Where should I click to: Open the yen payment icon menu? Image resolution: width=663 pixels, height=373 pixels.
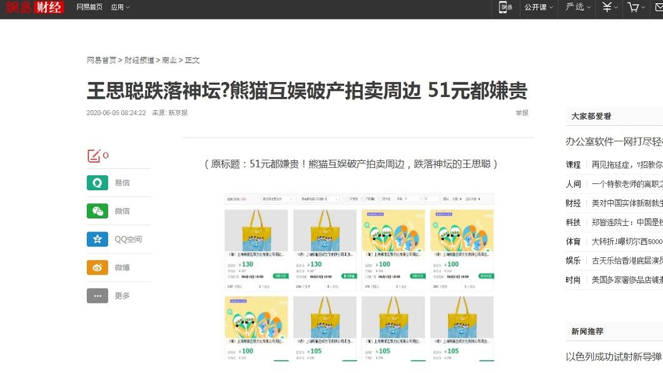click(x=609, y=7)
